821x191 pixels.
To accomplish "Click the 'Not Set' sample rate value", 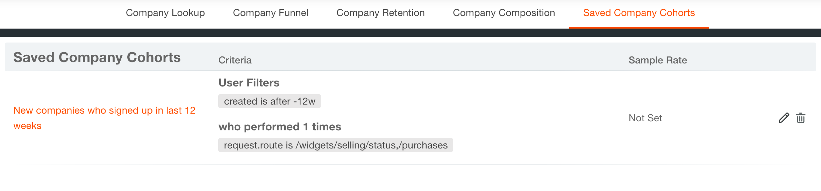I will click(645, 118).
